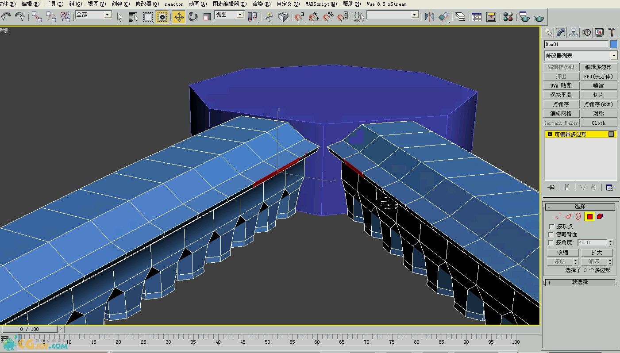Click the FFD(长方体) button
The height and width of the screenshot is (353, 620).
click(598, 77)
